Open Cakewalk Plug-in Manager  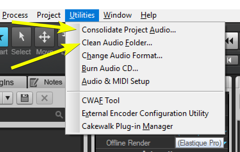(x=127, y=126)
